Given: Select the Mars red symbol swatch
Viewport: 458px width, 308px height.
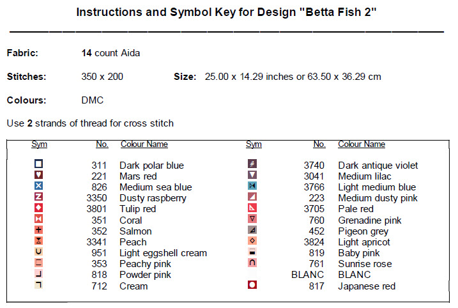Looking at the screenshot, I should (39, 176).
